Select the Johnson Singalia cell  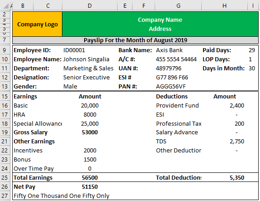(x=86, y=59)
